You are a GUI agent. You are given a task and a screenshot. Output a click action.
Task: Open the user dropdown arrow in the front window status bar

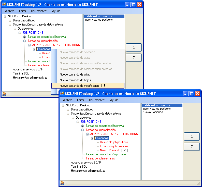tap(66, 183)
